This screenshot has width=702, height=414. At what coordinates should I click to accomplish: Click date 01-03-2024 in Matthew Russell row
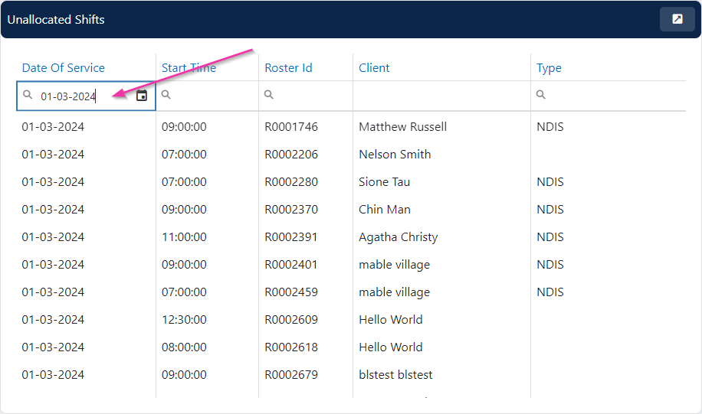pyautogui.click(x=53, y=127)
